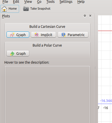
Task: Click the panel splitter handle
Action: coord(95,68)
